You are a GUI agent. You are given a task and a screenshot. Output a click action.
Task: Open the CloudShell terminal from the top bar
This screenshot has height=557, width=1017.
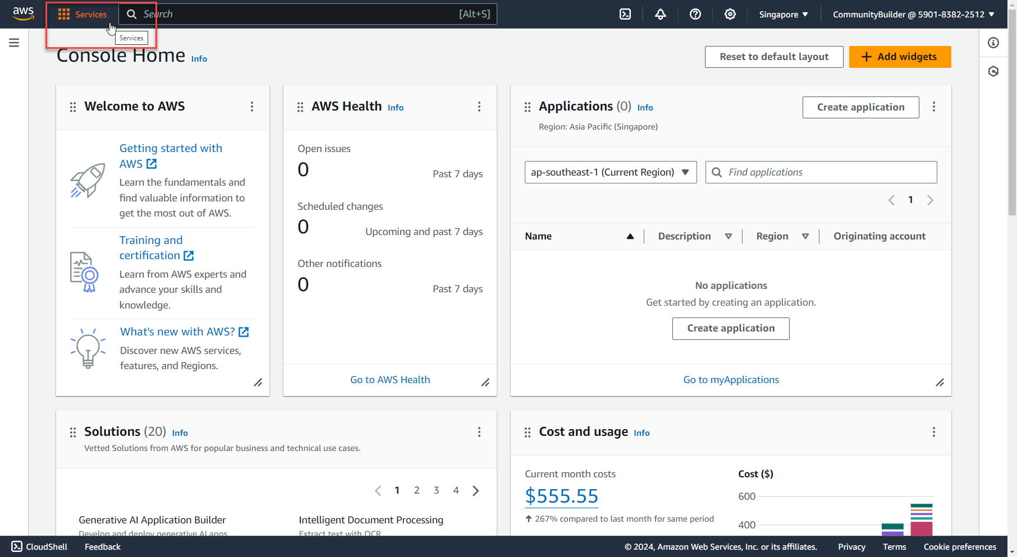pos(625,14)
